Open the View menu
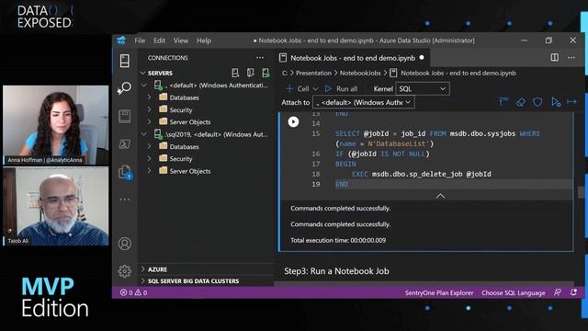 coord(181,40)
